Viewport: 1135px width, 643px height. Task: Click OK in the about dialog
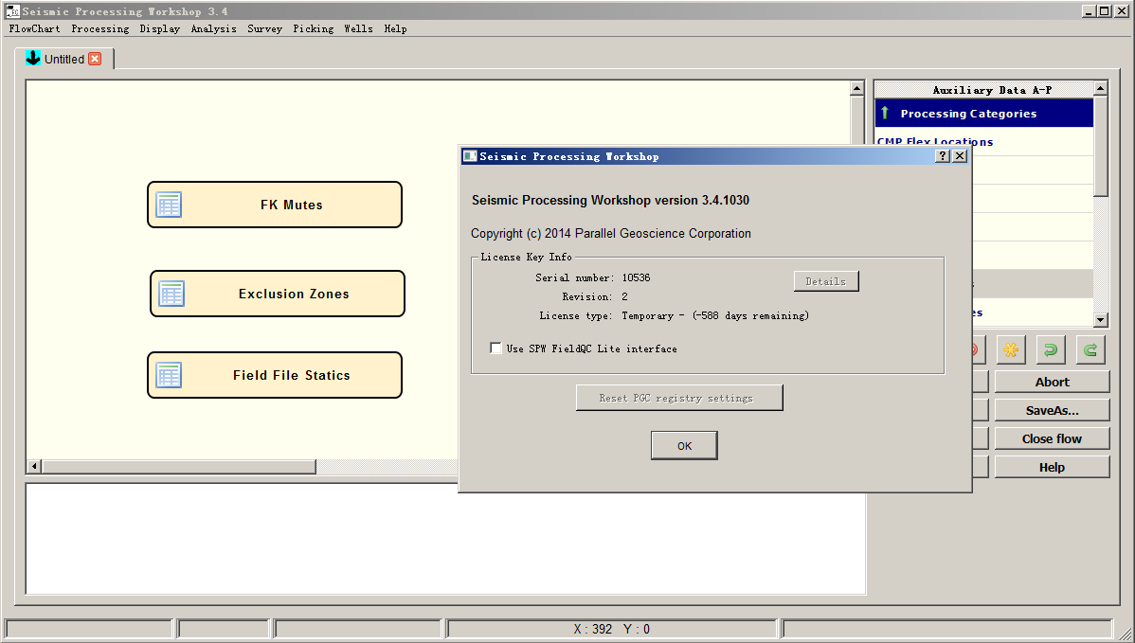coord(684,445)
